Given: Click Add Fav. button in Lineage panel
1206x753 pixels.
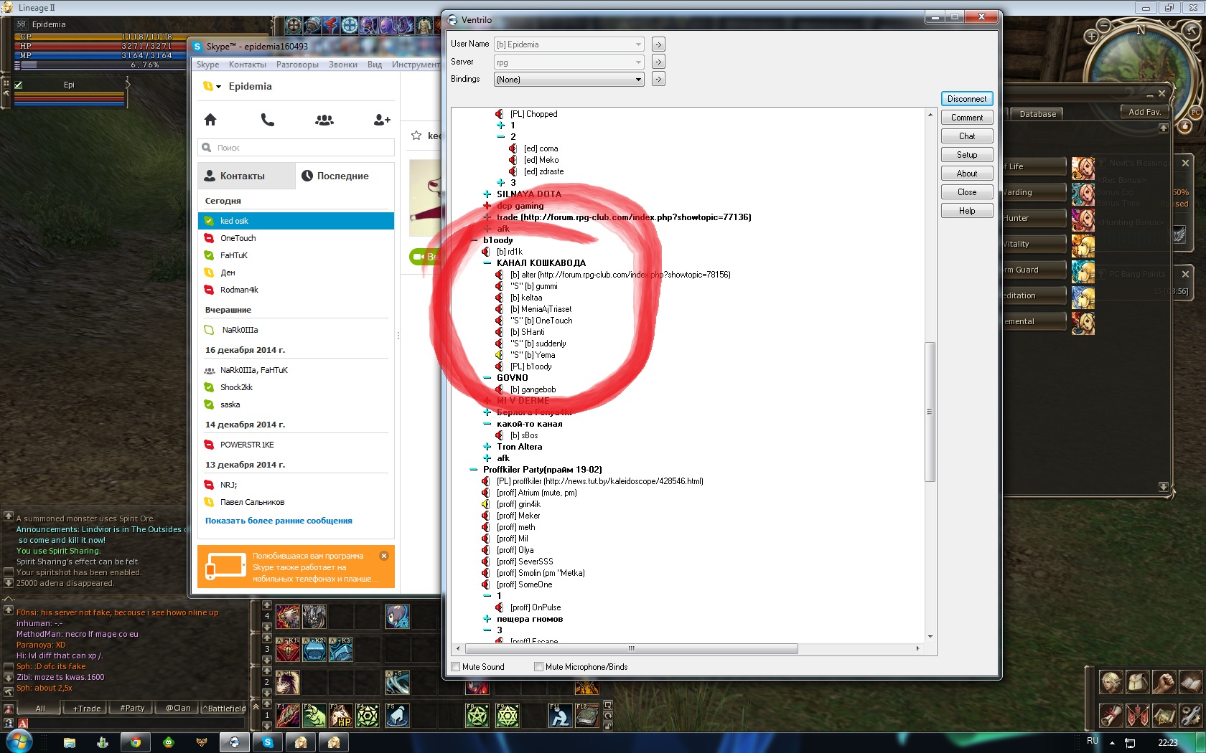Looking at the screenshot, I should pyautogui.click(x=1144, y=112).
